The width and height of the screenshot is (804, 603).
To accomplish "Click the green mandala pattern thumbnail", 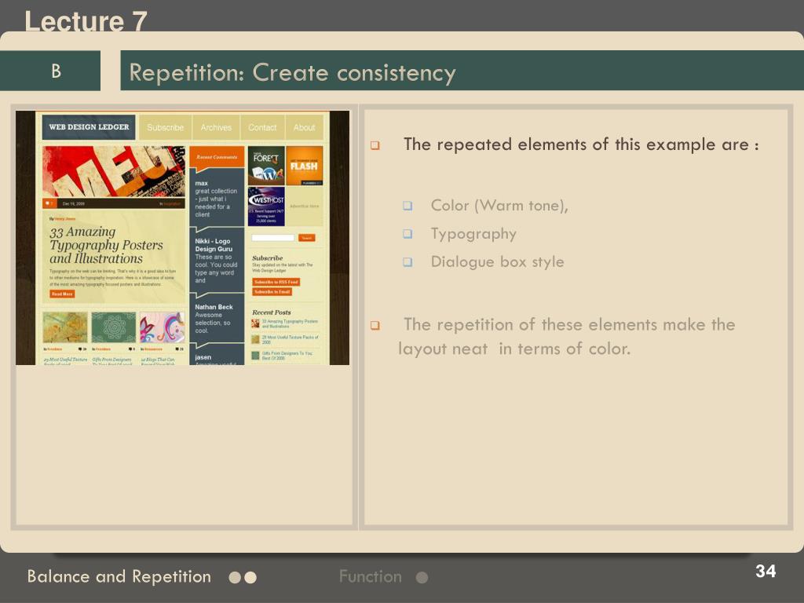I will click(114, 327).
